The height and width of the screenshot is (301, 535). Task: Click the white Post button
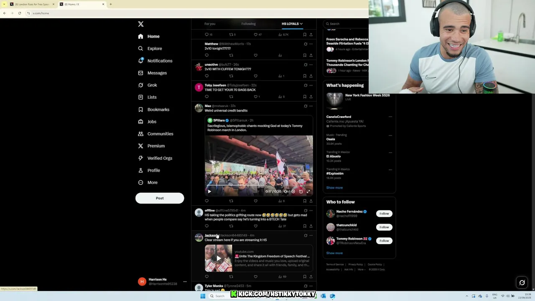pyautogui.click(x=160, y=198)
